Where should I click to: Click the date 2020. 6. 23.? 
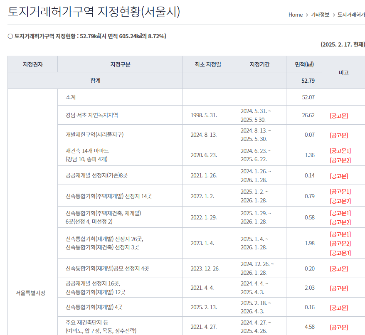tap(204, 155)
